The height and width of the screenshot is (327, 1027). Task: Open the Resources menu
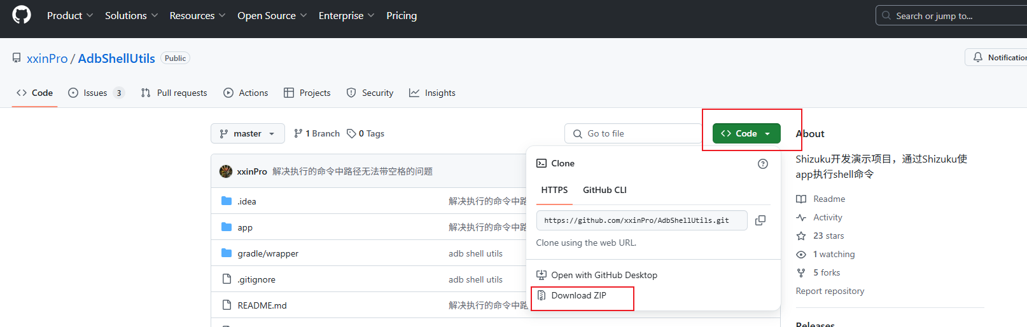click(x=197, y=15)
